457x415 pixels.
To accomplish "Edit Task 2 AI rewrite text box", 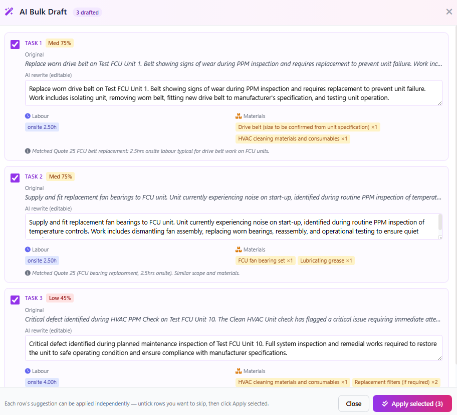I will [x=234, y=226].
